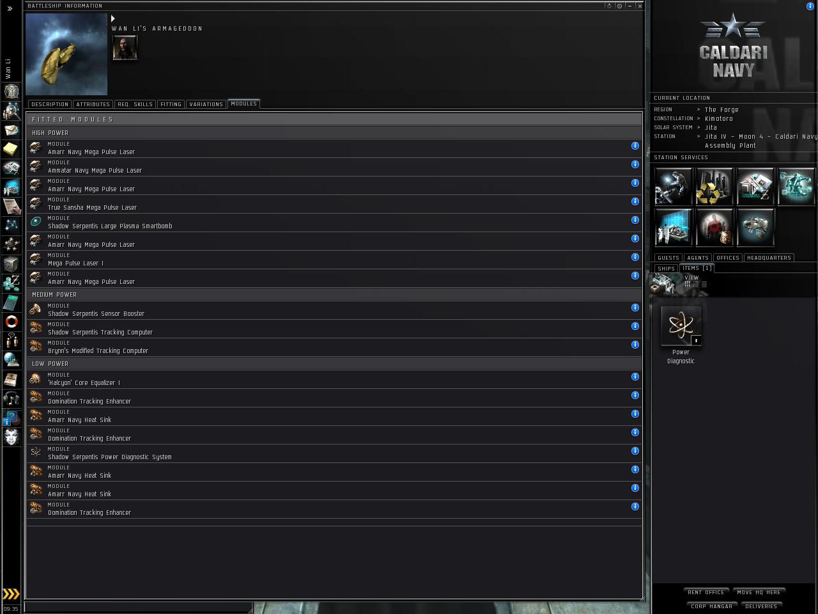
Task: Click the Kimotoro constellation name
Action: tap(719, 119)
